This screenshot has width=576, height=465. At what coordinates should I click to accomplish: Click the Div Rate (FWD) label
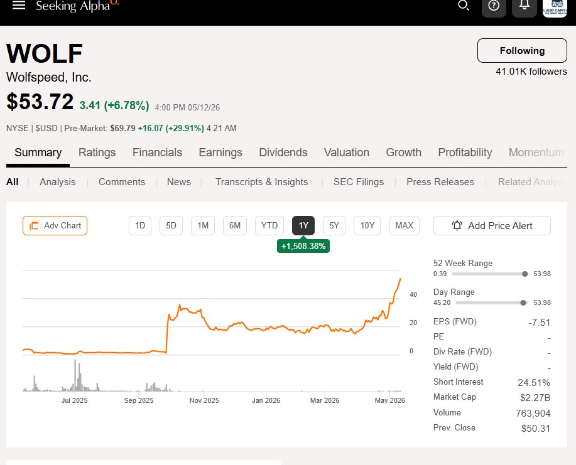(x=462, y=351)
